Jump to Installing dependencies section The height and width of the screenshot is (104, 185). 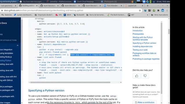(143, 47)
